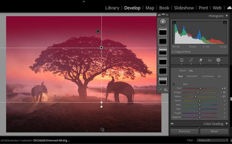This screenshot has width=232, height=144.
Task: Click the Orange hue value – 12
Action: coord(223,92)
